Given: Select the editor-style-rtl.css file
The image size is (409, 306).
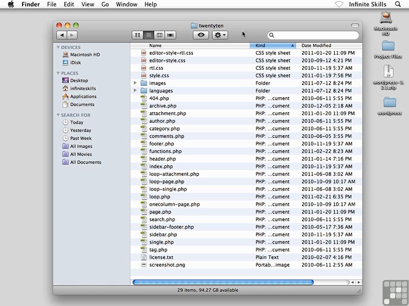Looking at the screenshot, I should coord(246,53).
